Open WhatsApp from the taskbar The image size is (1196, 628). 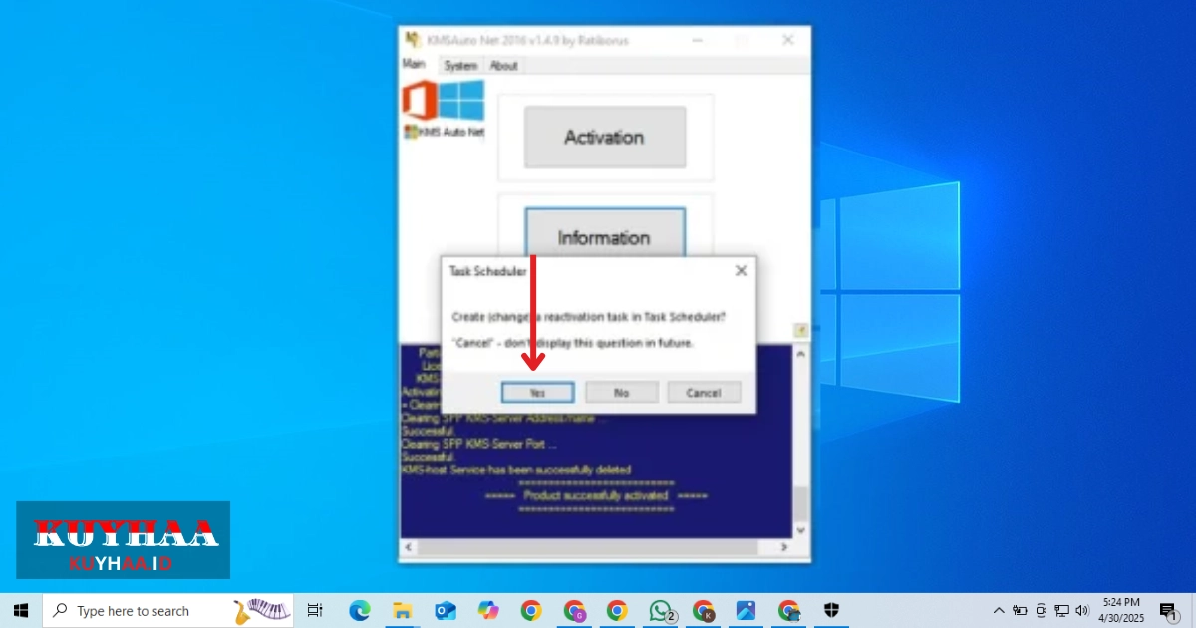tap(661, 611)
